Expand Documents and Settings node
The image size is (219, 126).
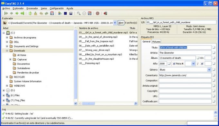point(7,46)
